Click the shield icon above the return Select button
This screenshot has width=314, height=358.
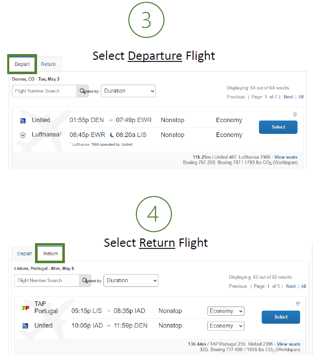(298, 303)
